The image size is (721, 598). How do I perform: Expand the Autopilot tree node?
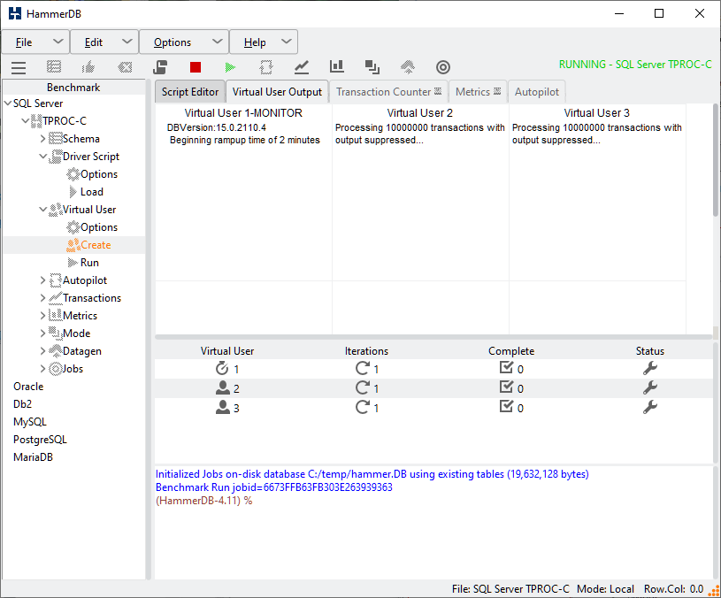pyautogui.click(x=42, y=280)
